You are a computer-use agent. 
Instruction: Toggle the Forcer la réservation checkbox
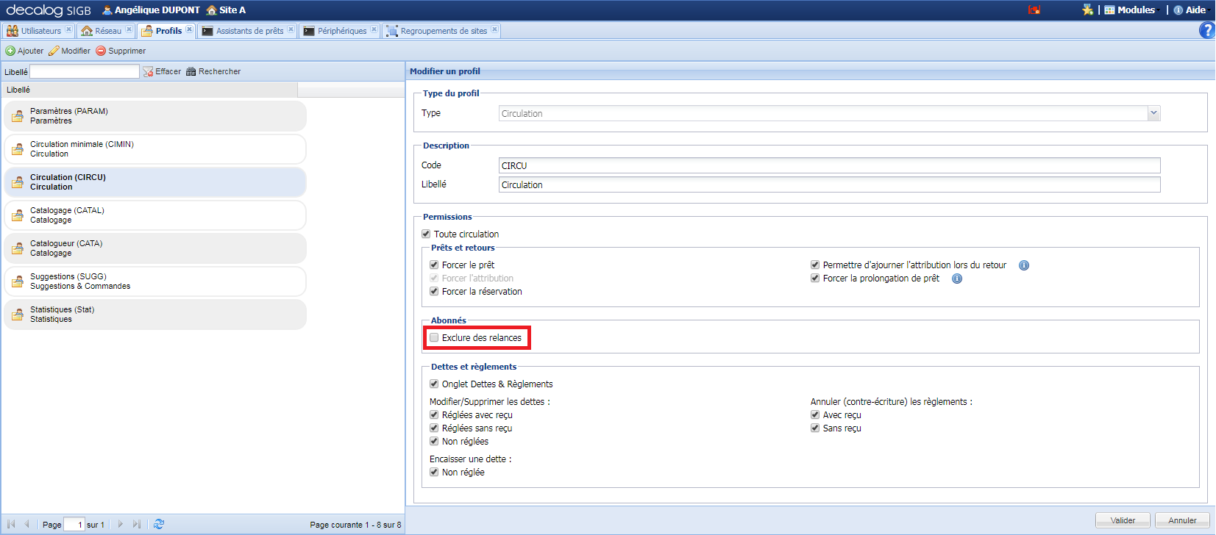[434, 292]
